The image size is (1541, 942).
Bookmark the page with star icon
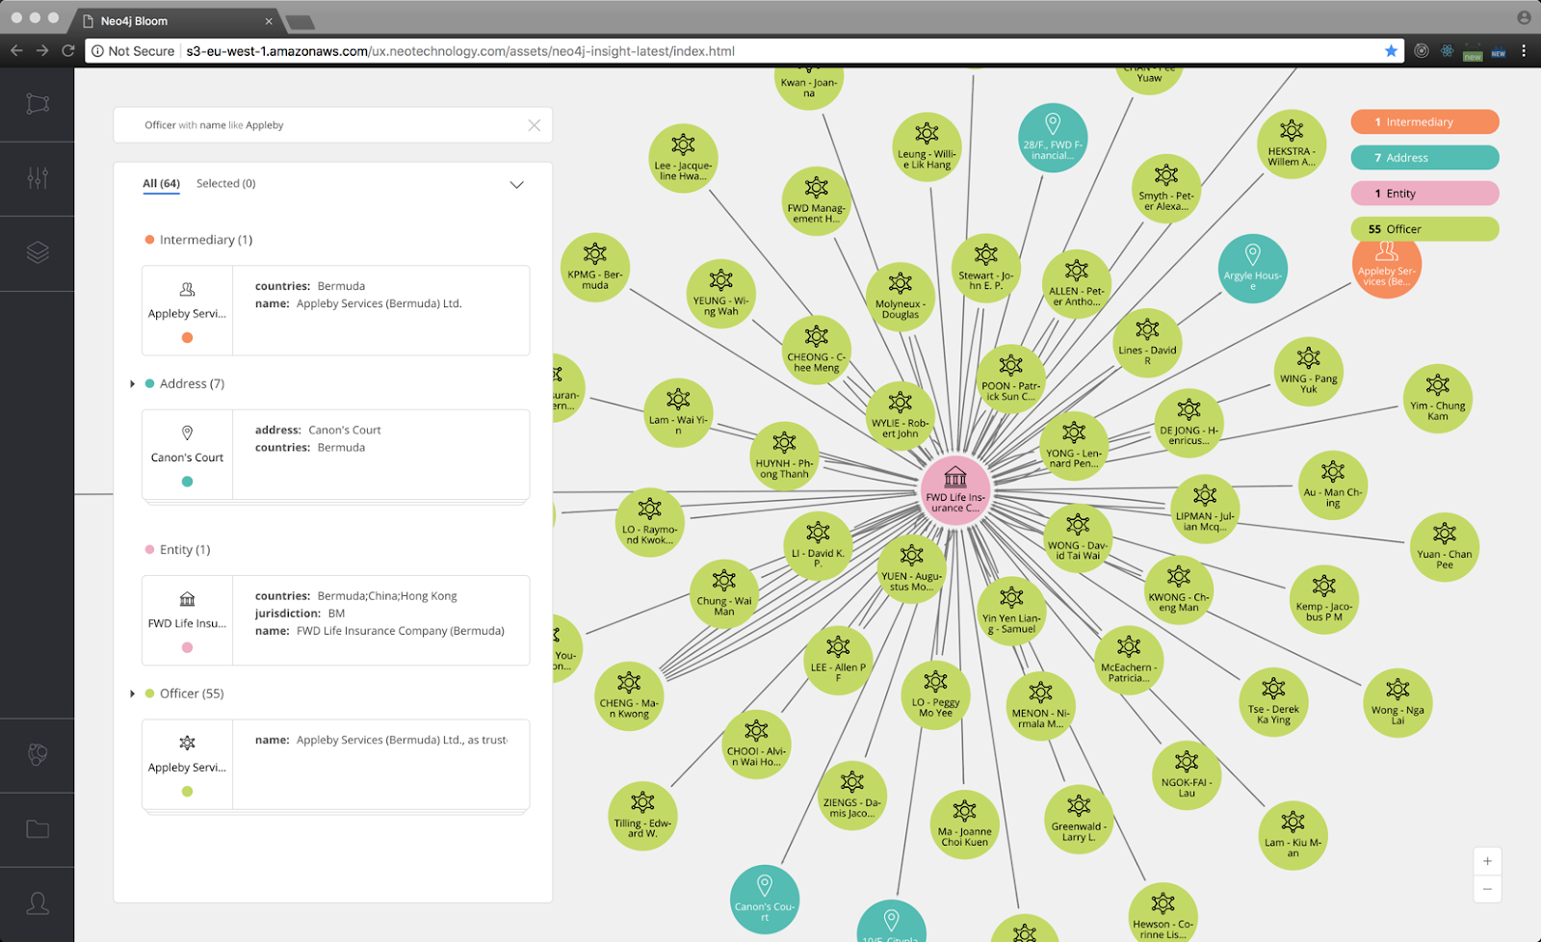[1391, 51]
